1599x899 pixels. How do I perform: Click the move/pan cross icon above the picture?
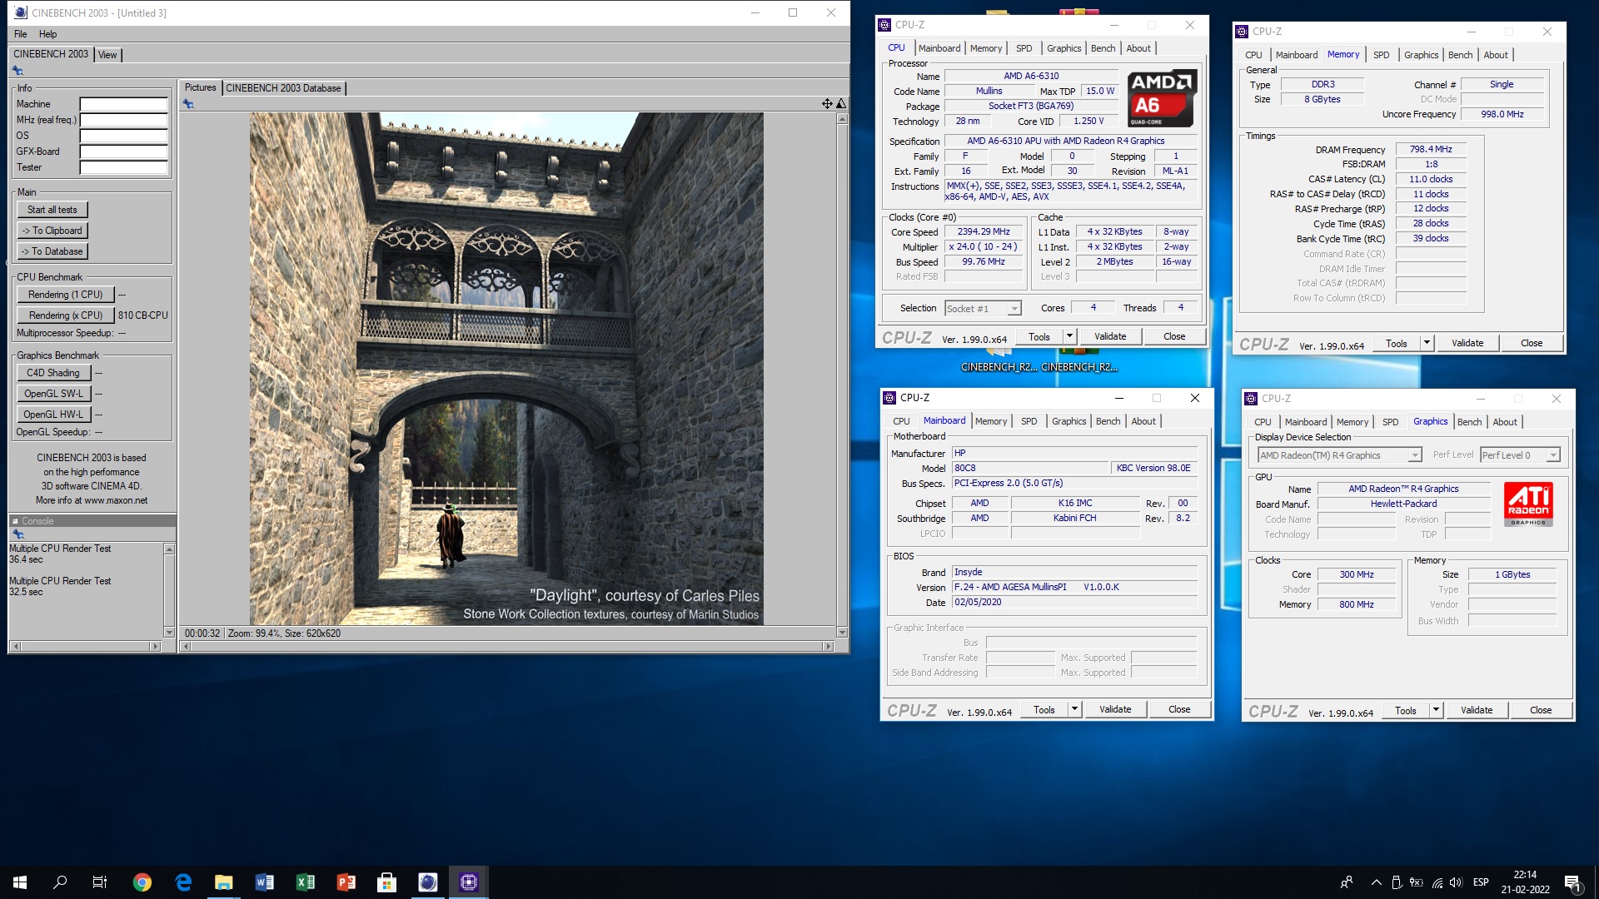point(827,104)
